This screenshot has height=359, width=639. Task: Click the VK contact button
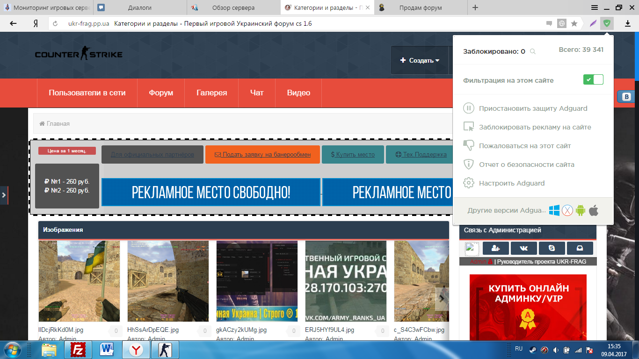click(x=523, y=248)
